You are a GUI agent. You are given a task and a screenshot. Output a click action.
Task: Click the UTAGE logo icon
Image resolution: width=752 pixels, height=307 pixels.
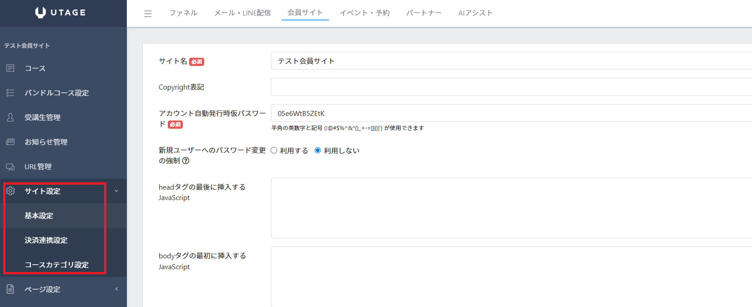coord(40,13)
